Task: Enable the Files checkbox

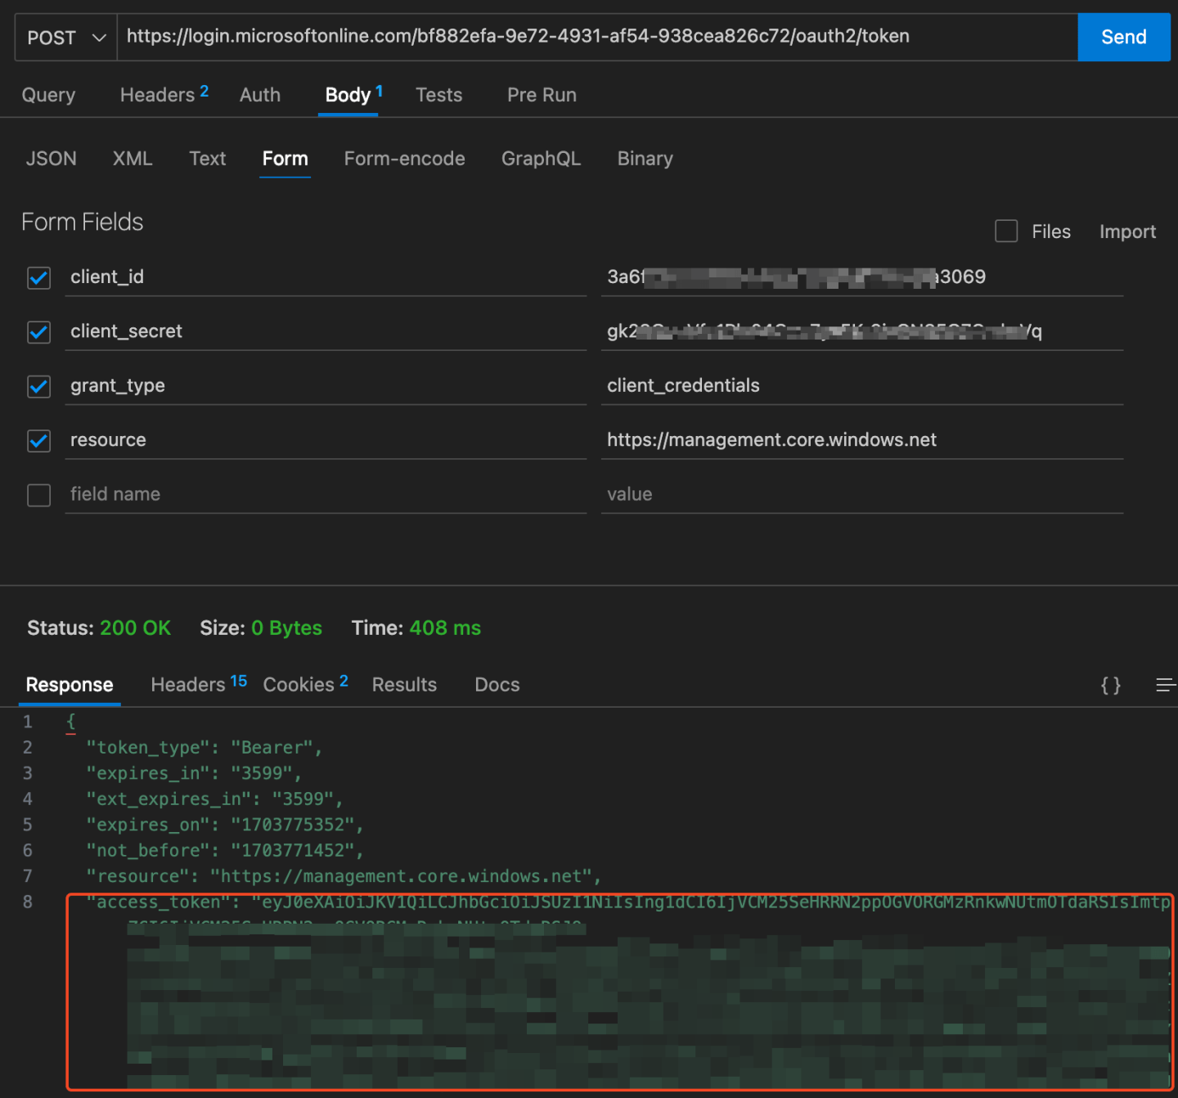Action: 1006,232
